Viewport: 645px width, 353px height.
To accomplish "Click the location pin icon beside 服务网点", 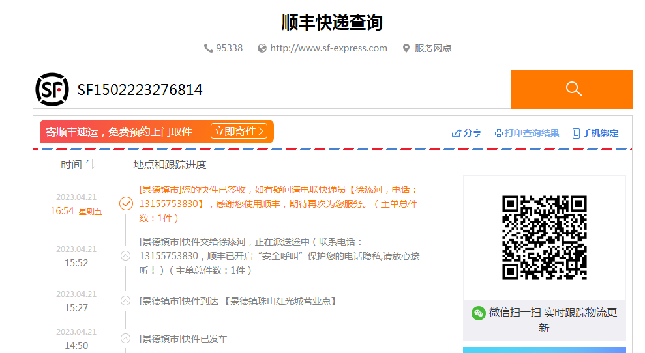I will [406, 48].
